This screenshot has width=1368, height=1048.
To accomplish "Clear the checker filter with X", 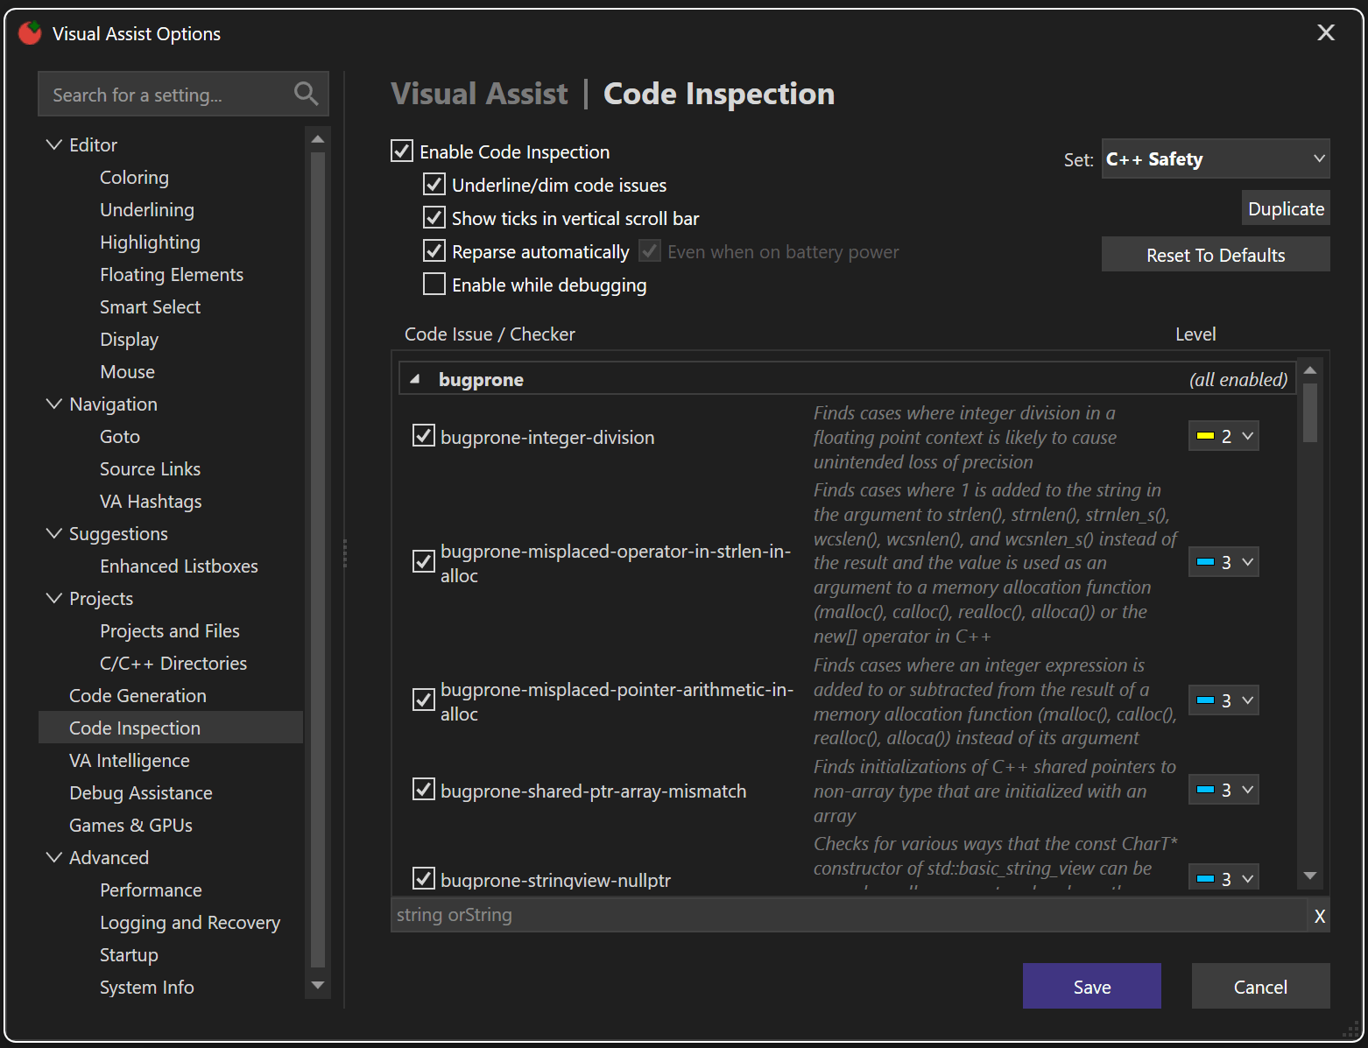I will click(x=1319, y=916).
